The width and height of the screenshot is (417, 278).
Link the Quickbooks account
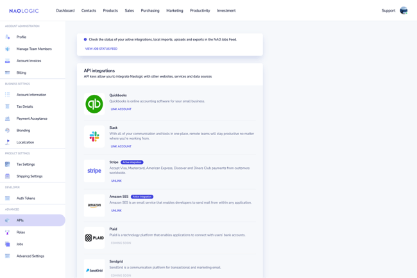tap(121, 110)
